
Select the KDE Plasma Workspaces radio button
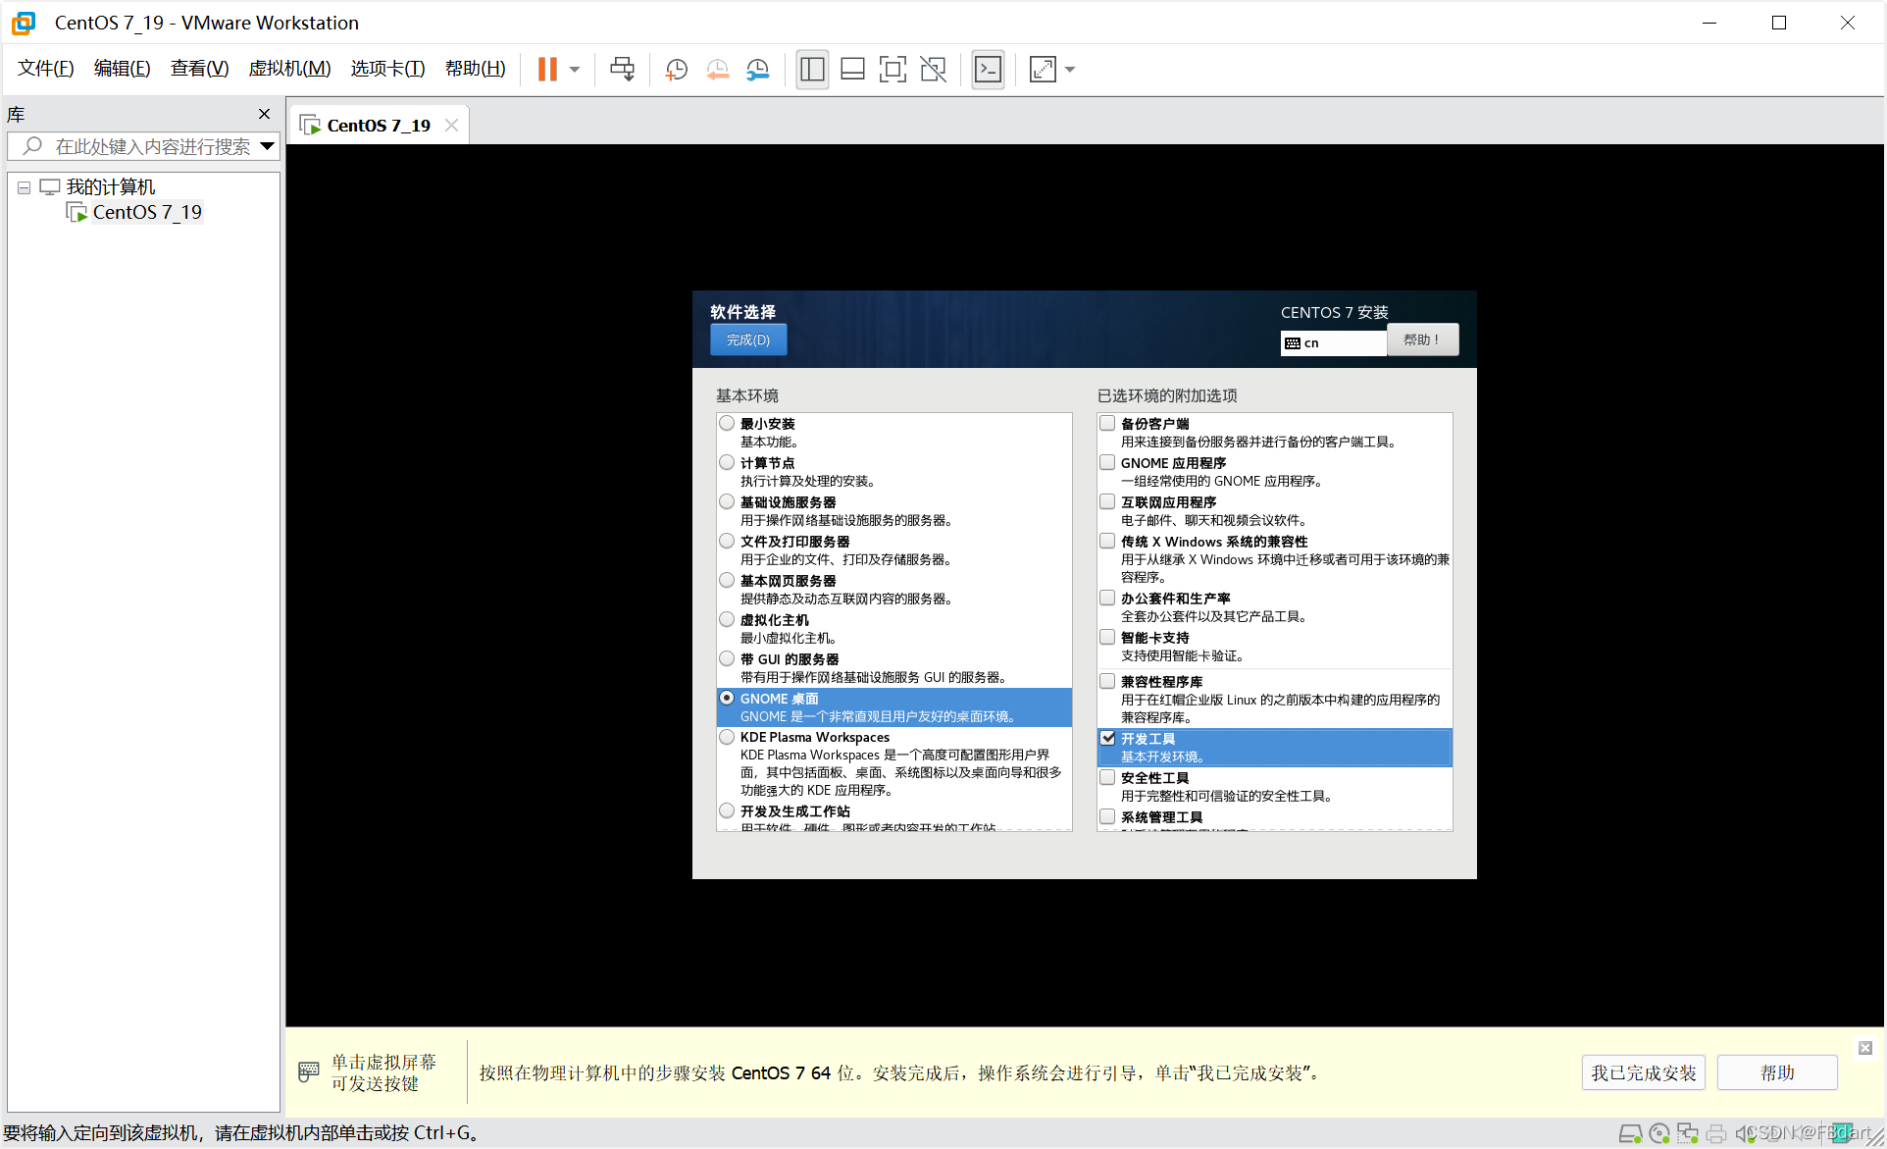(x=727, y=737)
